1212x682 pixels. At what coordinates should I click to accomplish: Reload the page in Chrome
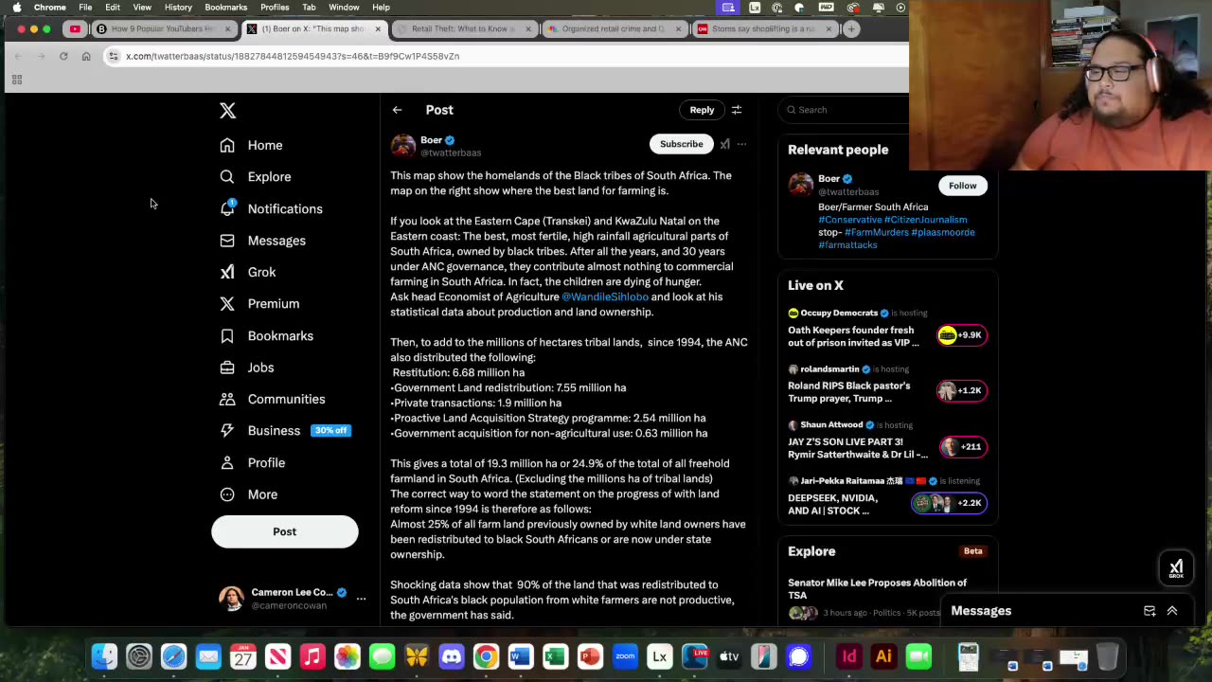63,56
